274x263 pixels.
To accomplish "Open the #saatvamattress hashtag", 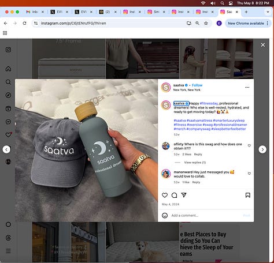I will 199,121.
